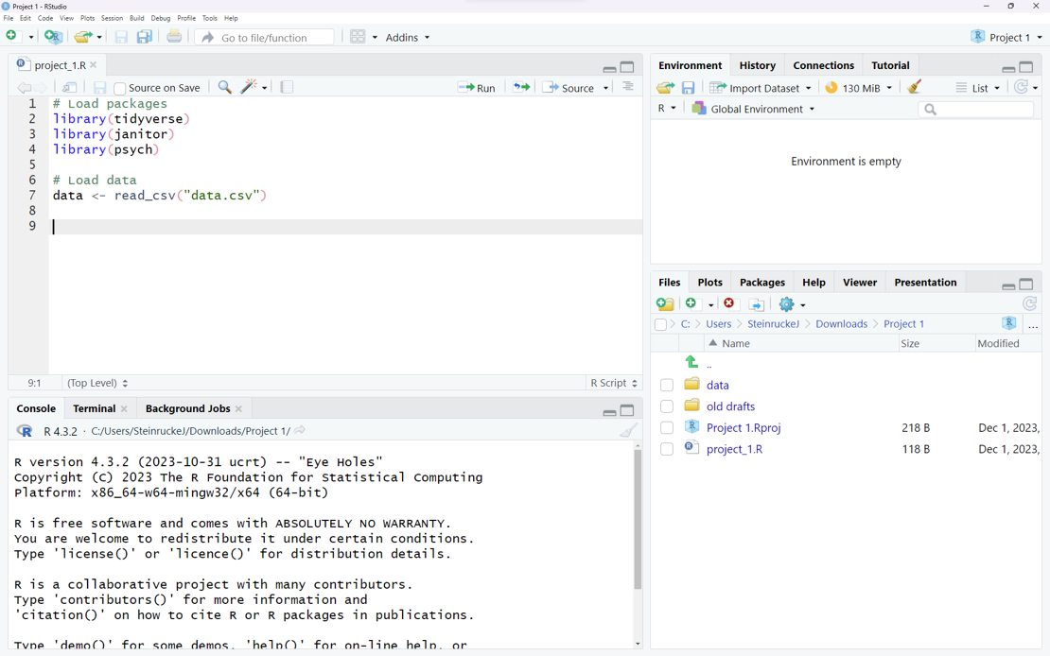Click the compile report notebook icon
The width and height of the screenshot is (1050, 656).
(287, 87)
